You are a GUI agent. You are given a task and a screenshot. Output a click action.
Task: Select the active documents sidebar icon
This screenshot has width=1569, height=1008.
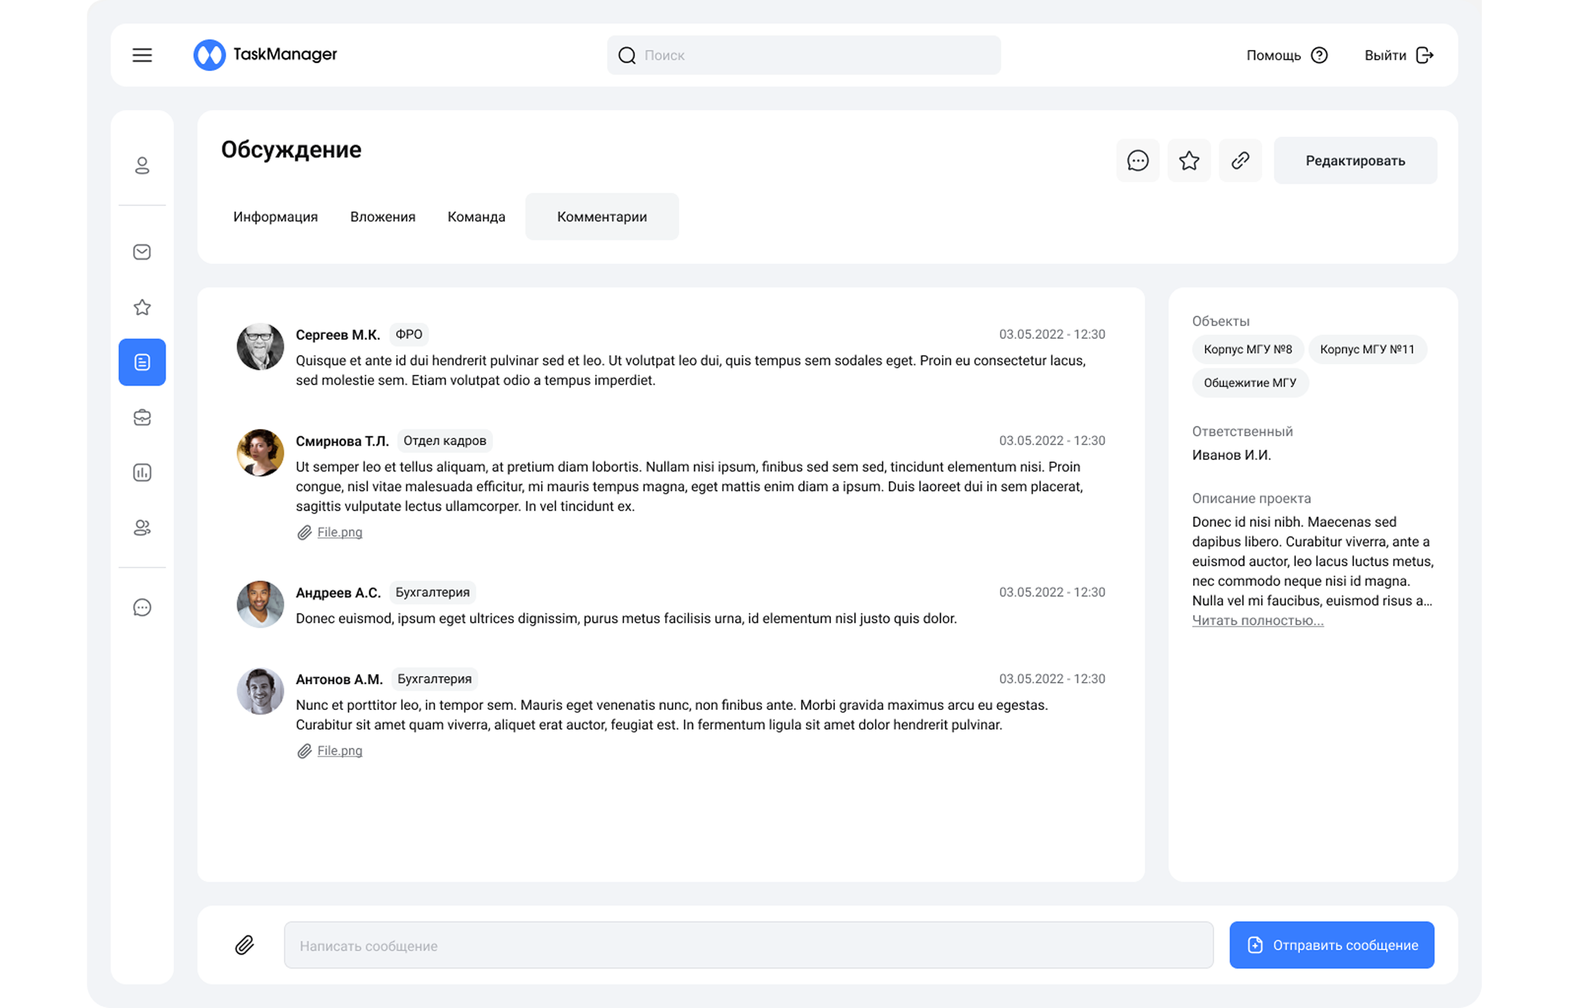pos(142,362)
